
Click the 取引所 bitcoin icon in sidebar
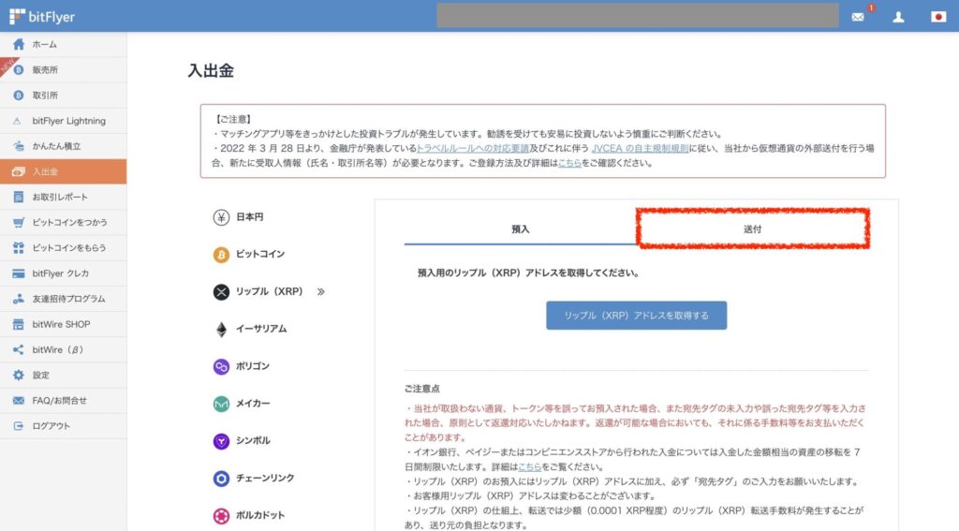[x=19, y=96]
